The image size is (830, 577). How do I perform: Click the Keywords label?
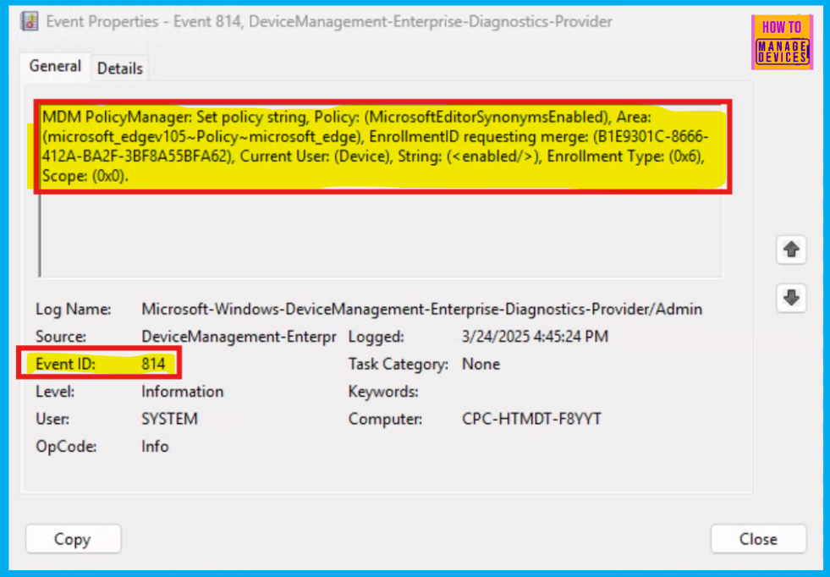click(x=382, y=392)
